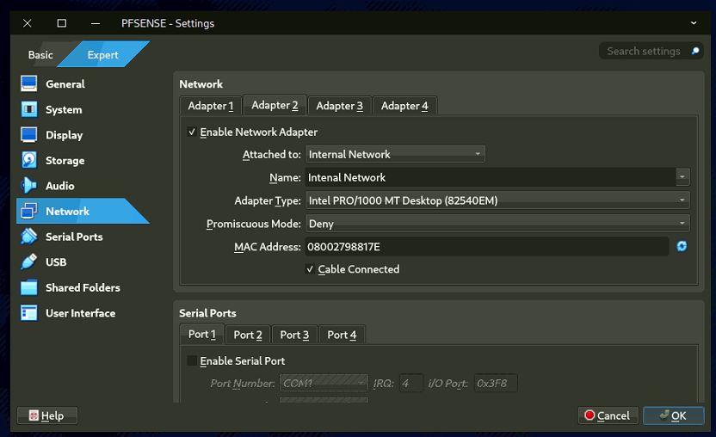This screenshot has width=716, height=437.
Task: Select the Serial Ports icon
Action: tap(29, 237)
